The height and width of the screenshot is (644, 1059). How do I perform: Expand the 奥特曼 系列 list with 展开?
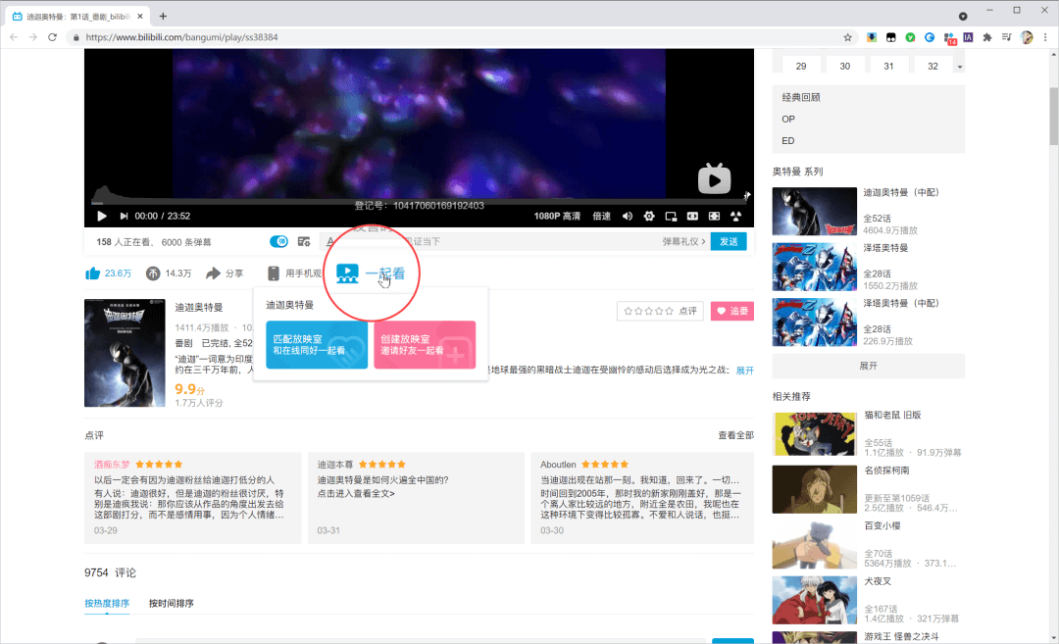[869, 366]
